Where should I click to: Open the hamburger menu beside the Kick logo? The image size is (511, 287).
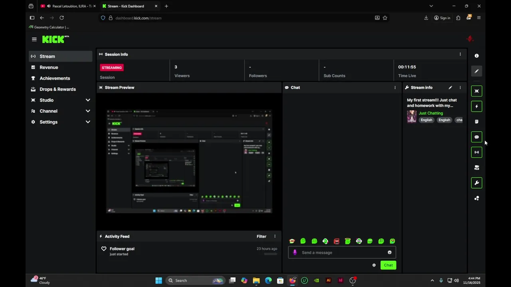click(x=34, y=39)
